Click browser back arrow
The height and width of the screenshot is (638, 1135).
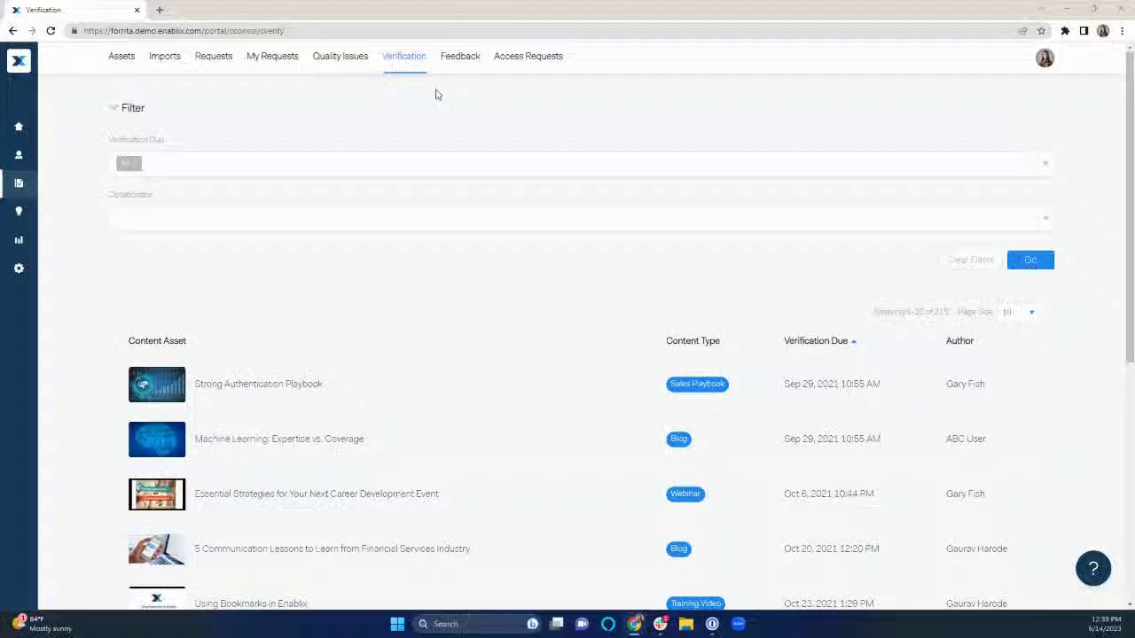[12, 31]
